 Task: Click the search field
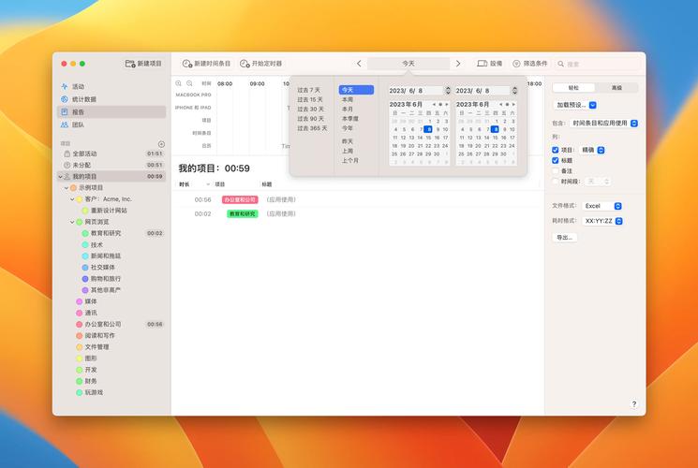(598, 64)
